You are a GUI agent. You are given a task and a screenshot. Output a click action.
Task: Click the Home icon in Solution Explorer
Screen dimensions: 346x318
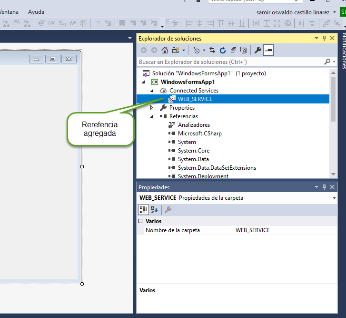164,50
